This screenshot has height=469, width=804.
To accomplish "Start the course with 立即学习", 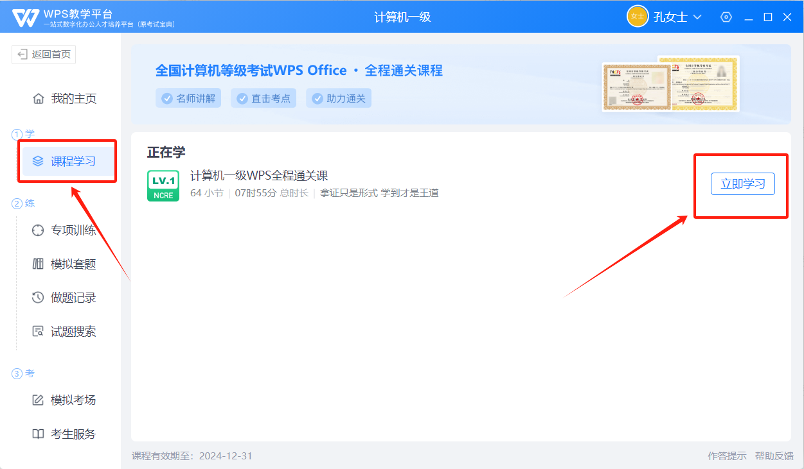I will click(x=742, y=184).
